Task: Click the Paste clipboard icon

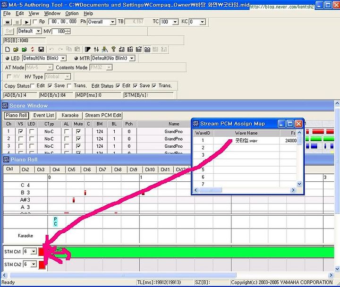Action: [77, 50]
